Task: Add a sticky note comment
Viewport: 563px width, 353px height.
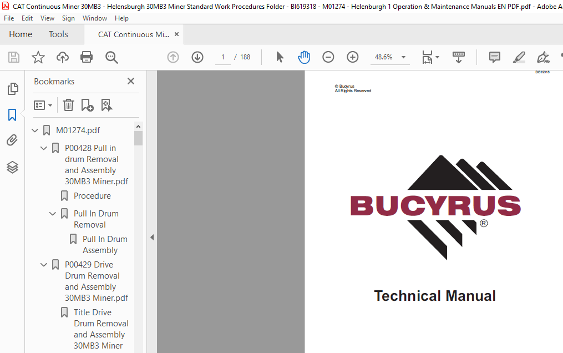Action: tap(495, 57)
